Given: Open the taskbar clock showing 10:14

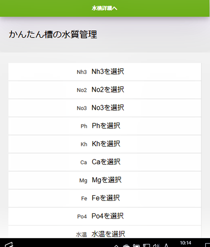Looking at the screenshot, I should [185, 243].
